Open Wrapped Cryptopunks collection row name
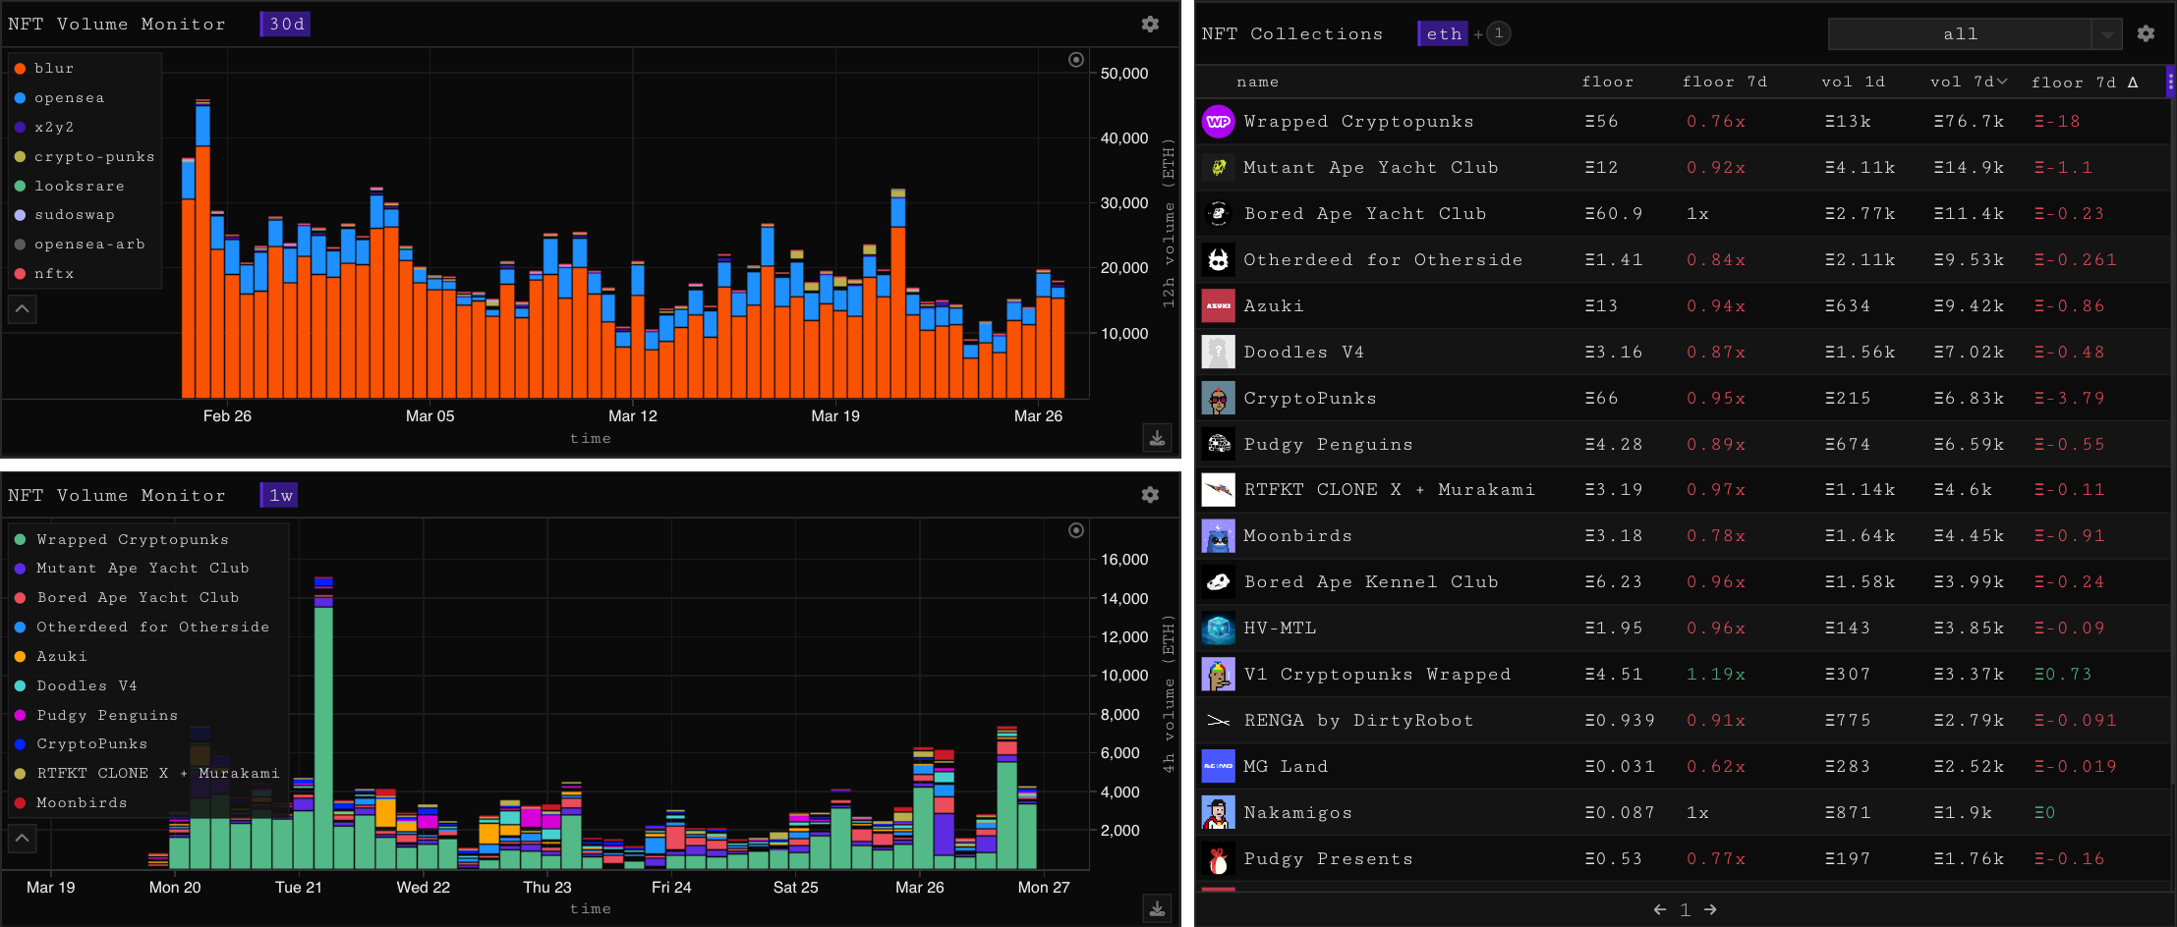The image size is (2177, 927). point(1358,122)
